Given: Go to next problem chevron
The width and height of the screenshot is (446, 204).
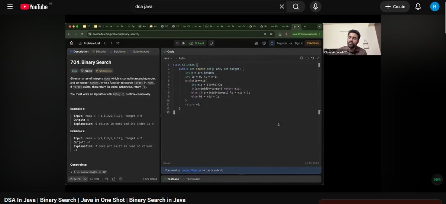Looking at the screenshot, I should pyautogui.click(x=111, y=43).
